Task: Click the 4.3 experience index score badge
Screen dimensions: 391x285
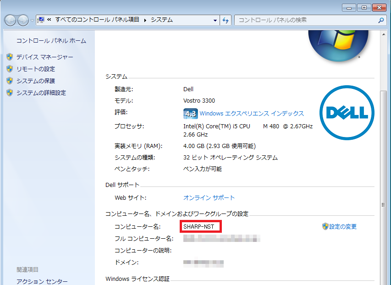Action: (x=191, y=114)
